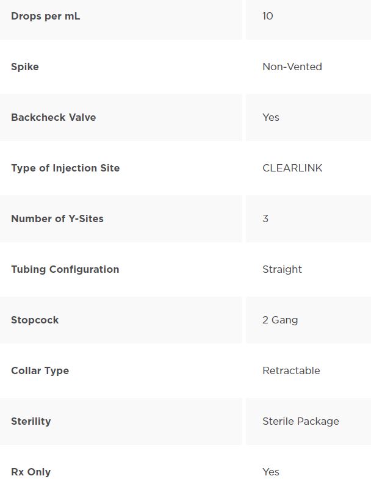Viewport: 371px width, 487px height.
Task: Click Number of Y-Sites label
Action: point(57,218)
